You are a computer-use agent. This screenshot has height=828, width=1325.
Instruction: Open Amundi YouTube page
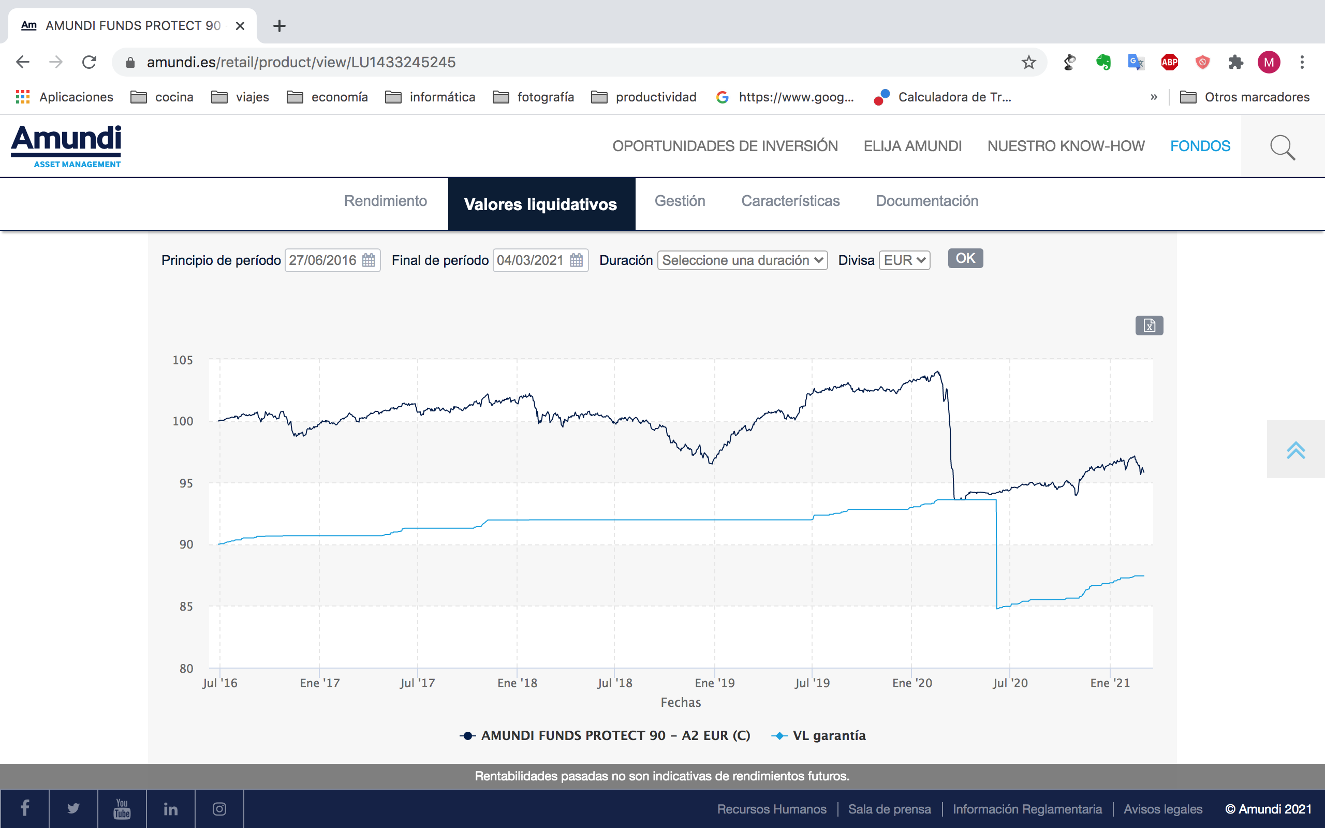coord(122,808)
